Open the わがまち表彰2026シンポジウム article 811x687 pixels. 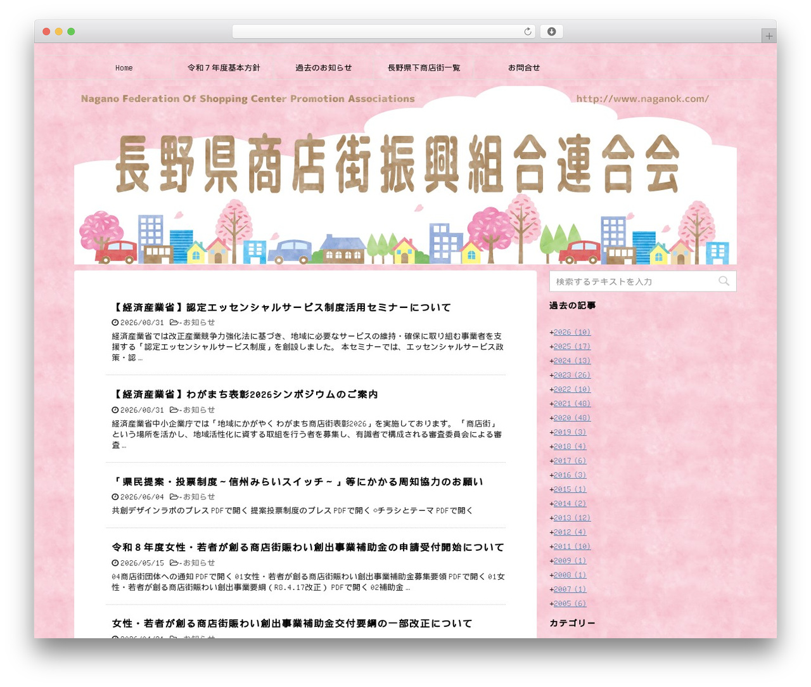(x=245, y=394)
